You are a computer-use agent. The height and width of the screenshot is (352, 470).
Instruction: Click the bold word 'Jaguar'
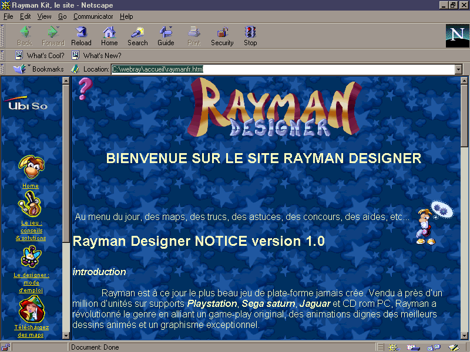pyautogui.click(x=315, y=303)
